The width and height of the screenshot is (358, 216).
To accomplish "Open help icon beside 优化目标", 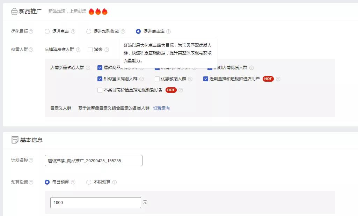I will (31, 31).
